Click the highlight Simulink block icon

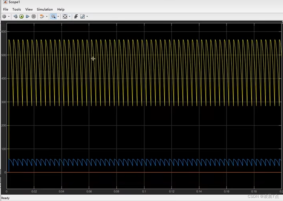[x=42, y=16]
